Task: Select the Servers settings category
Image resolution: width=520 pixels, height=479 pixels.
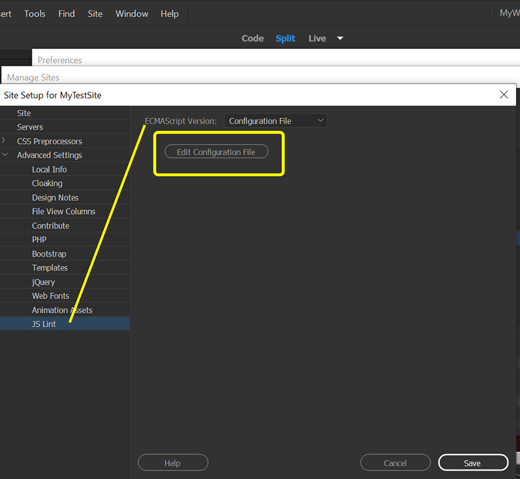Action: point(30,126)
